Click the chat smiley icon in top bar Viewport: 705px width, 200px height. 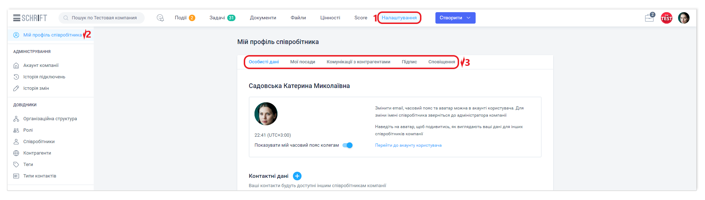click(x=160, y=18)
